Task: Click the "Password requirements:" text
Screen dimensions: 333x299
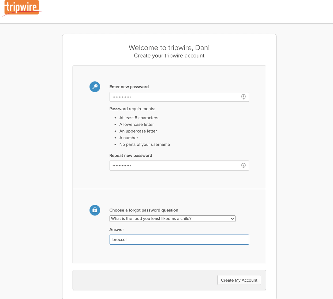Action: point(132,109)
